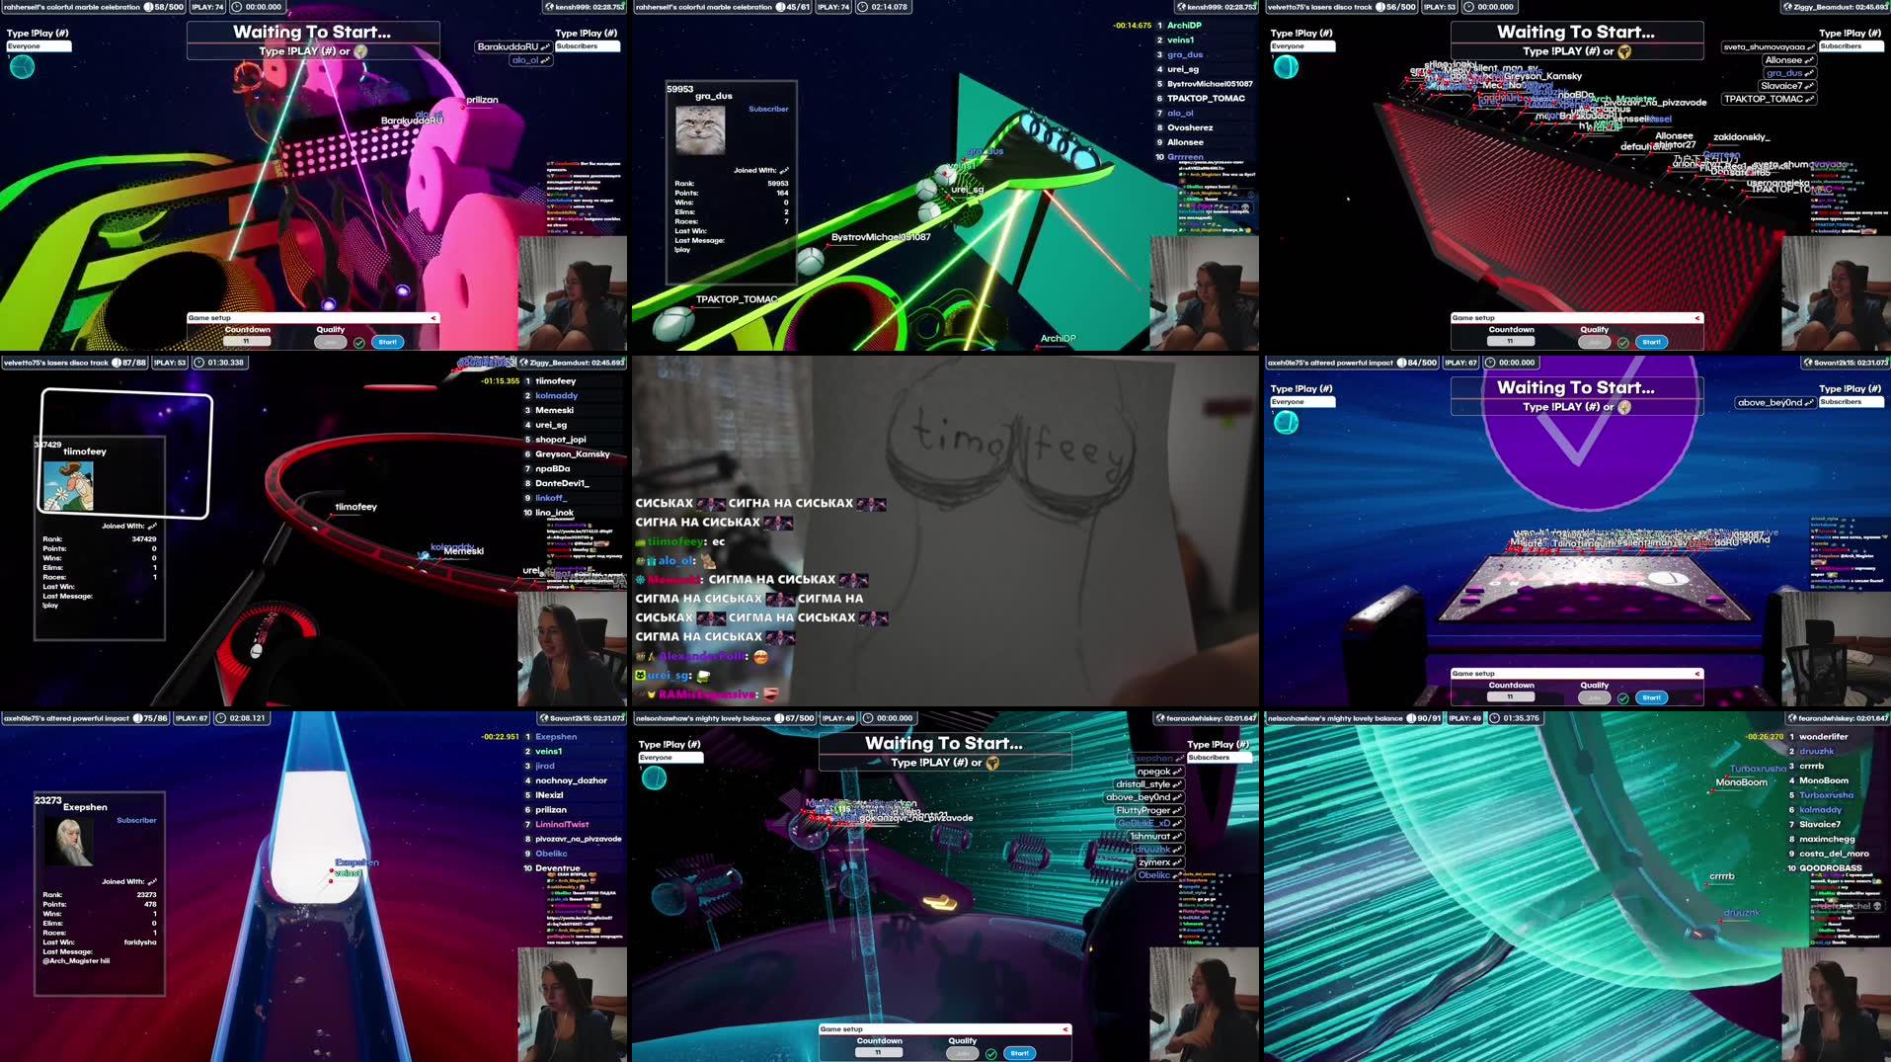Click gra_dus profile avatar in player card
The width and height of the screenshot is (1891, 1062).
coord(700,130)
